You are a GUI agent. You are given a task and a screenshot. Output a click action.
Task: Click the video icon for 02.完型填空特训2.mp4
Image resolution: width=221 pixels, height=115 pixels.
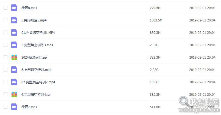pos(14,82)
